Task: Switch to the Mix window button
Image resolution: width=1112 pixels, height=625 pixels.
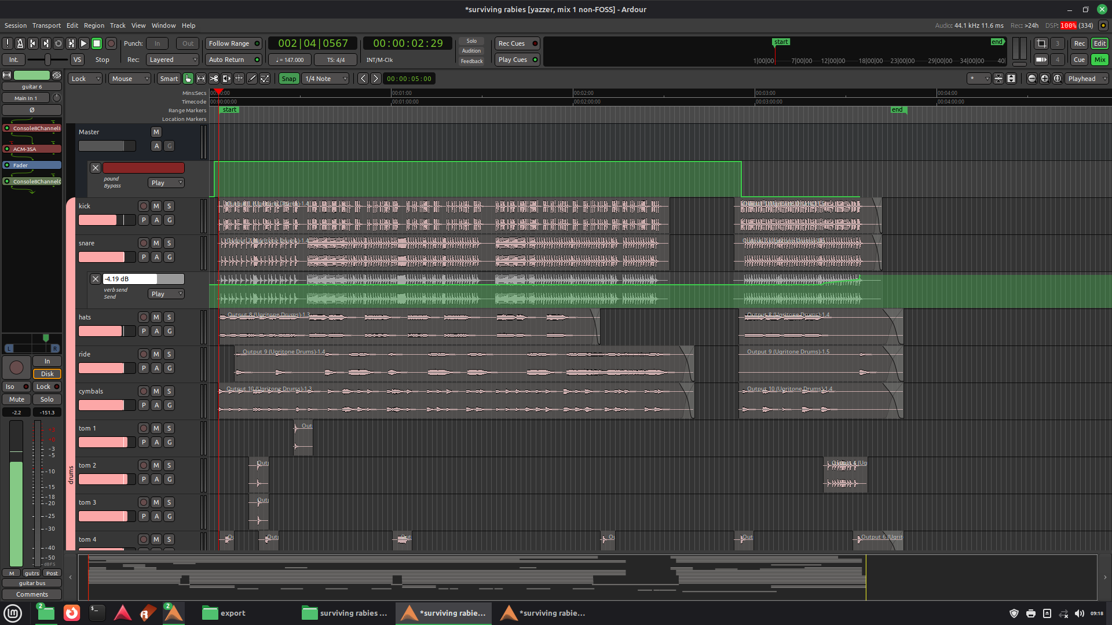Action: (1099, 60)
